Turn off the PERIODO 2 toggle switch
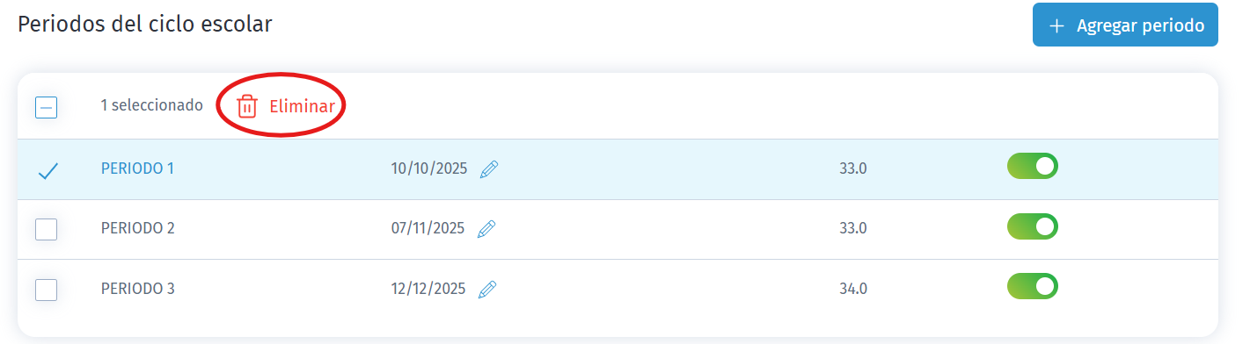1250x344 pixels. point(1032,226)
